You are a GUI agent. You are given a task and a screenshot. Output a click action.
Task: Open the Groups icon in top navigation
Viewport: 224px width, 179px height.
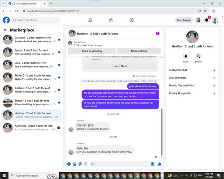tap(132, 20)
